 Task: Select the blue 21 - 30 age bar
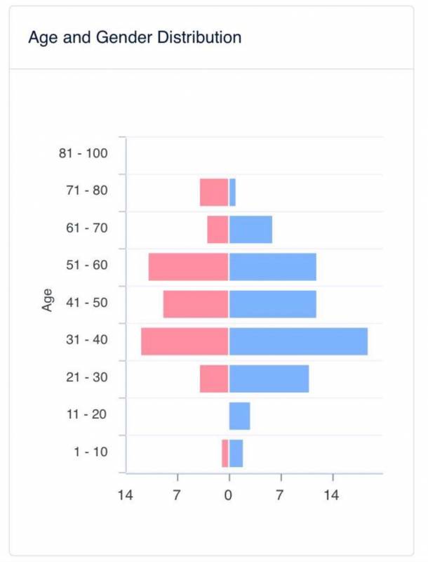pyautogui.click(x=269, y=379)
